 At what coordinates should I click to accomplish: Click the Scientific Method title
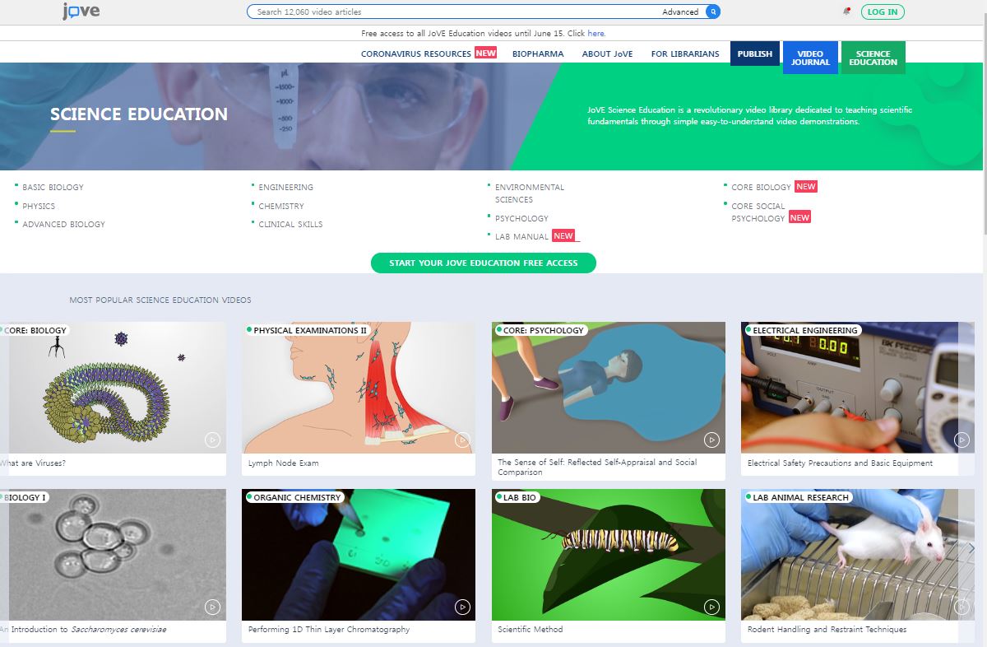tap(531, 629)
